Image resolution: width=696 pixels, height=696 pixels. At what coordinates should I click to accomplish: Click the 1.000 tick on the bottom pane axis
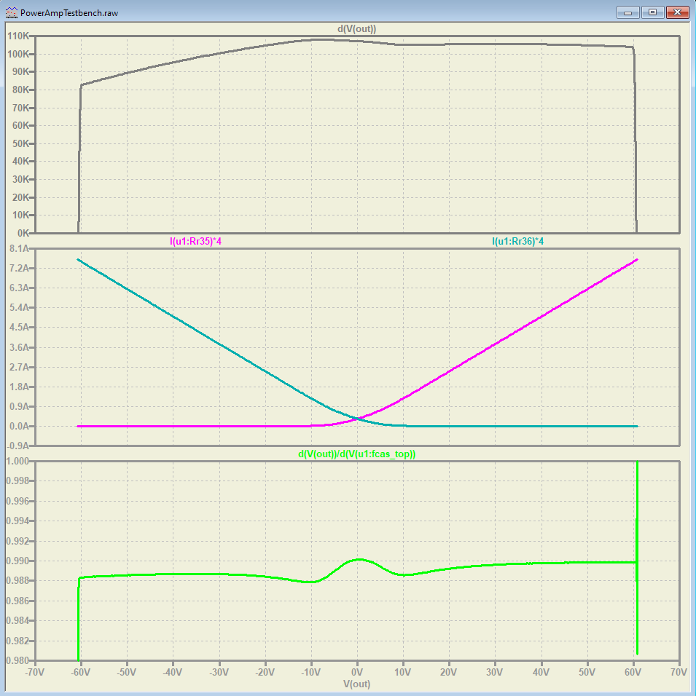coord(17,461)
